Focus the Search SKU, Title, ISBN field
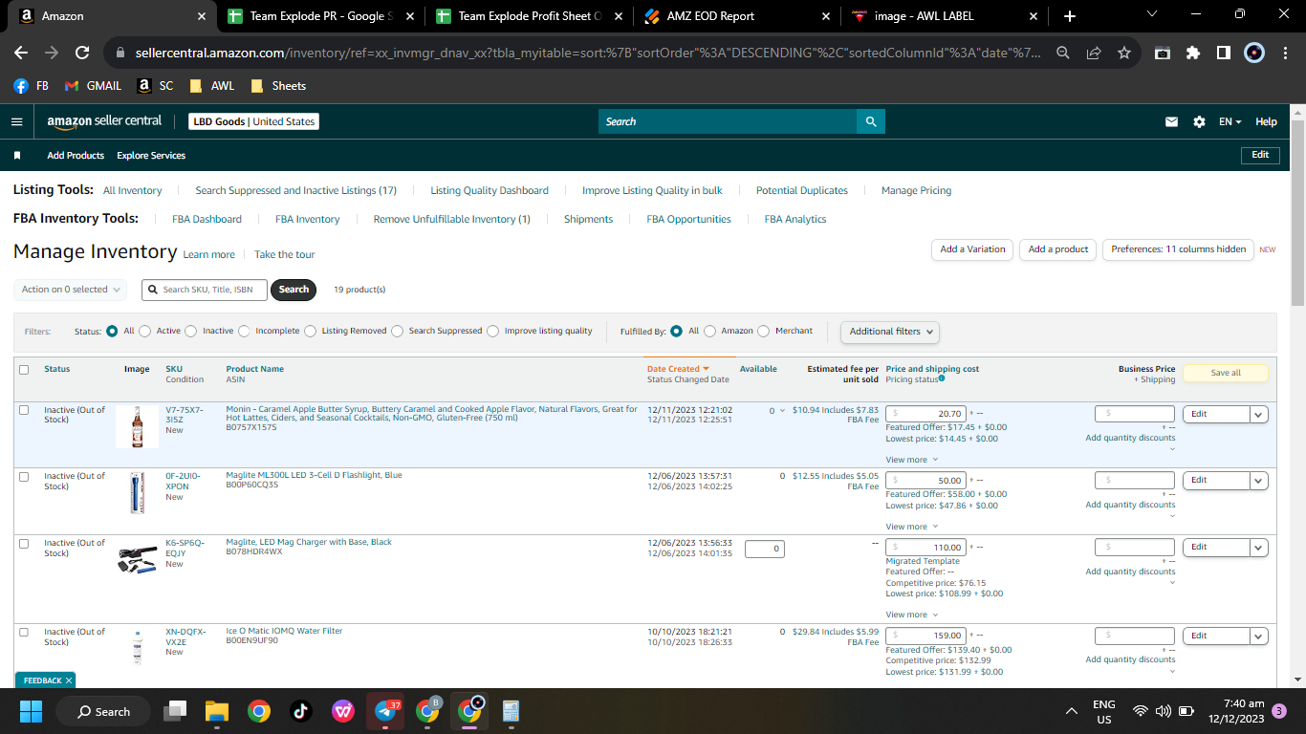Image resolution: width=1306 pixels, height=734 pixels. tap(204, 290)
